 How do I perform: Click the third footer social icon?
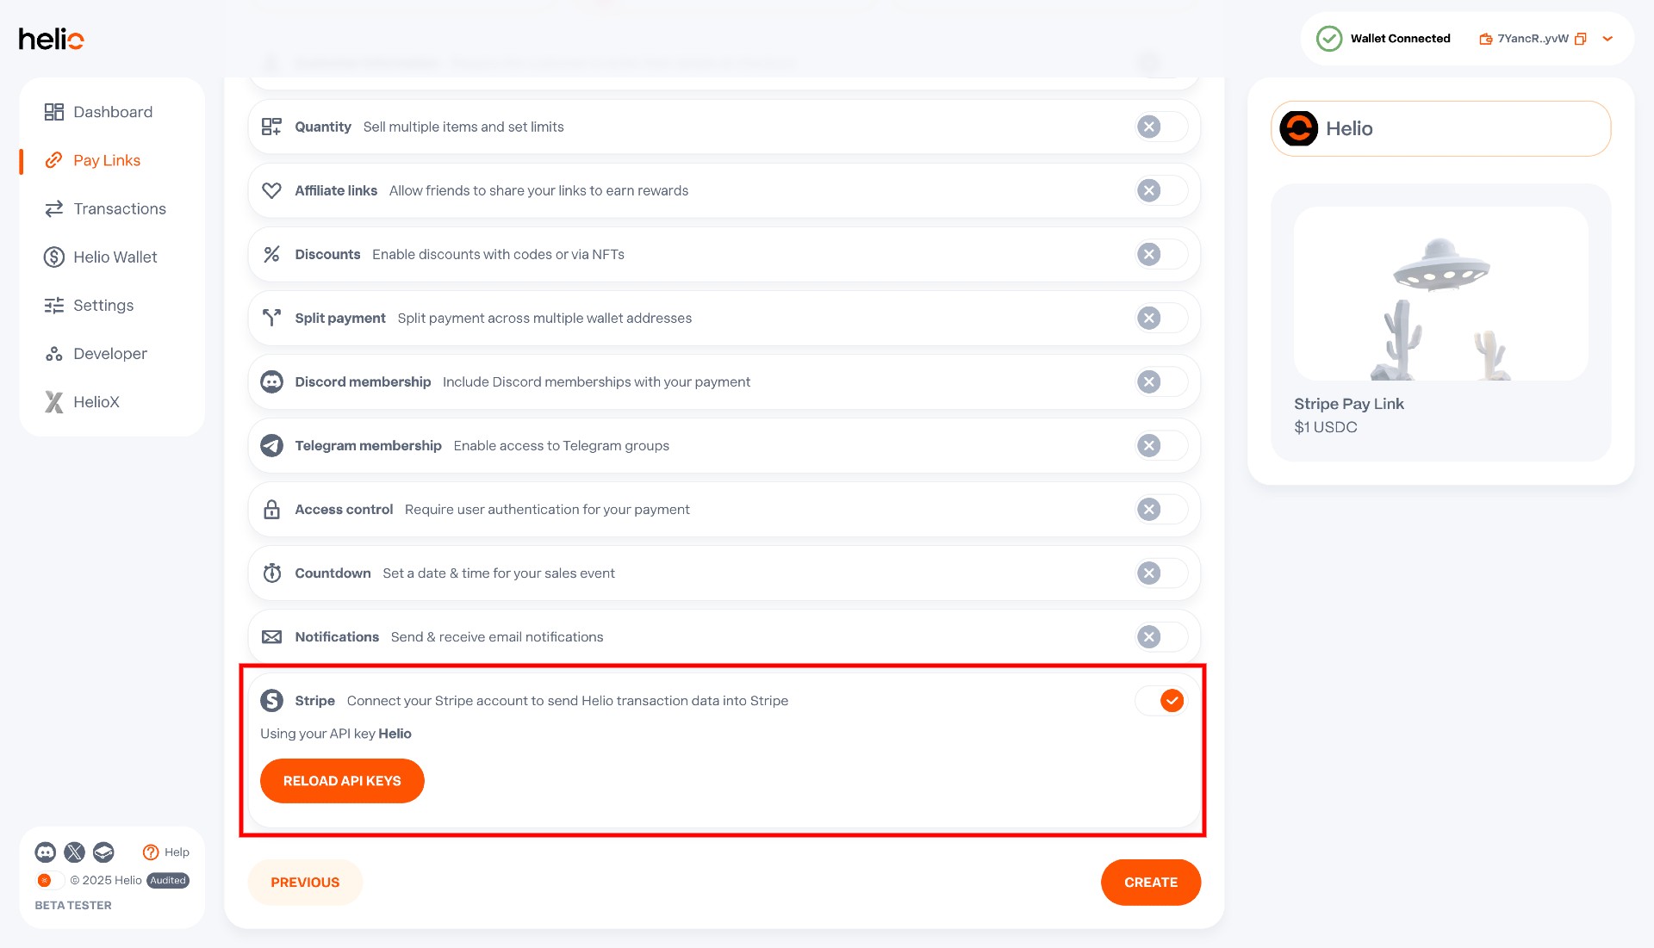pos(103,852)
